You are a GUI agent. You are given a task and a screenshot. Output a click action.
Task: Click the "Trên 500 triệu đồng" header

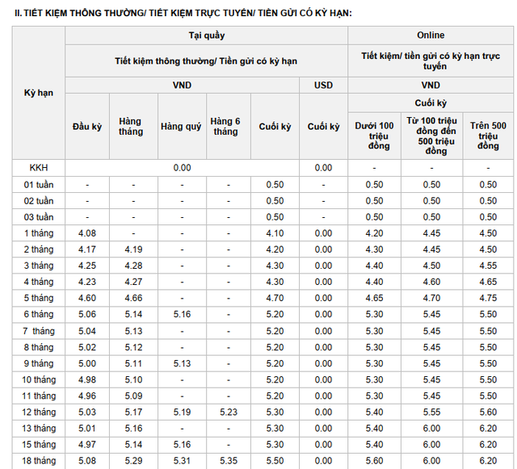(487, 135)
